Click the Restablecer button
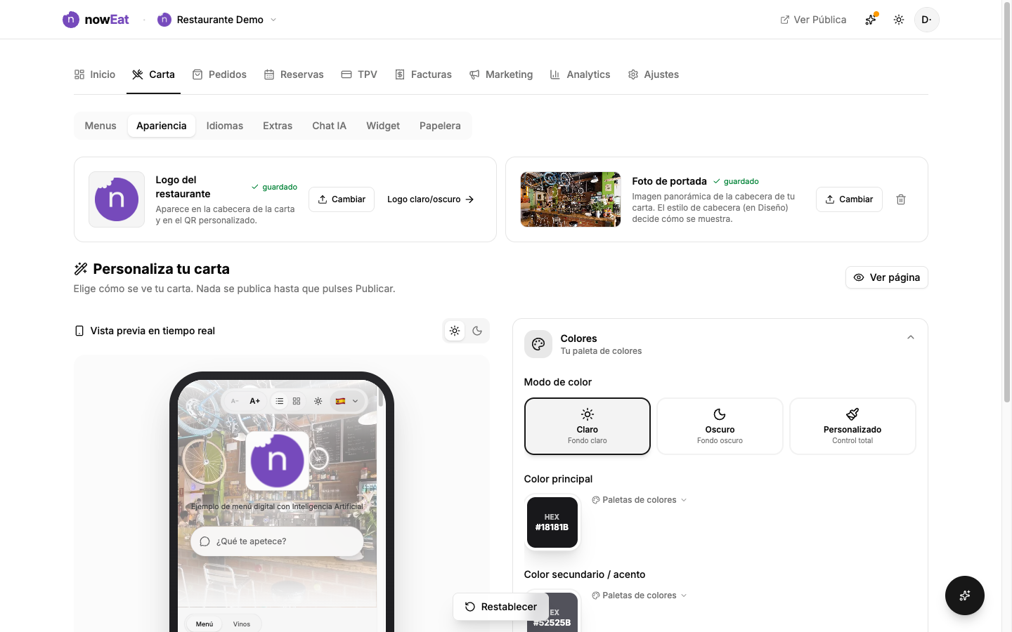Image resolution: width=1012 pixels, height=632 pixels. click(x=500, y=607)
